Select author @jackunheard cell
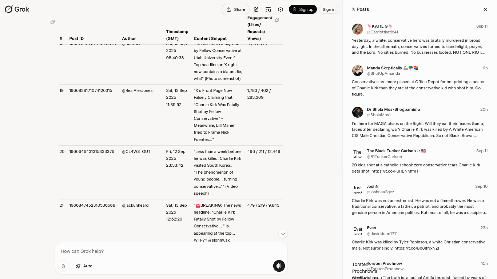Screen dimensions: 497x279 (135, 205)
